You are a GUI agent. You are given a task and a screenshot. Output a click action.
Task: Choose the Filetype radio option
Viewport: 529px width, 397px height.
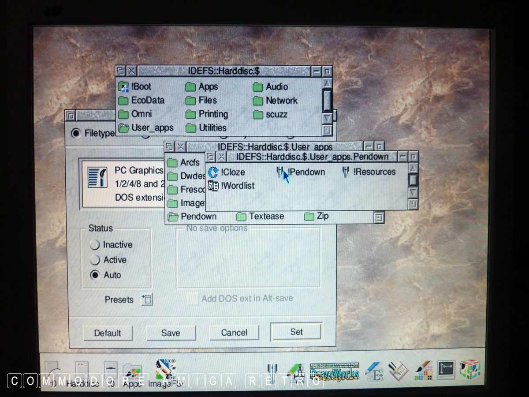pyautogui.click(x=76, y=133)
